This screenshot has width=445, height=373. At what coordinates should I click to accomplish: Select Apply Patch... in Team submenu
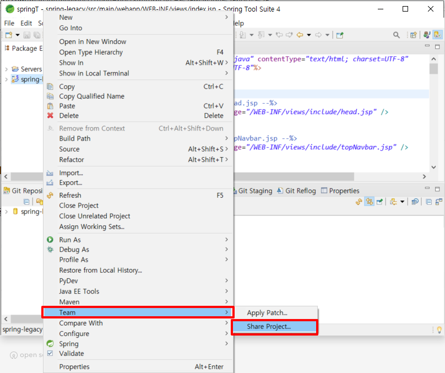(x=275, y=313)
